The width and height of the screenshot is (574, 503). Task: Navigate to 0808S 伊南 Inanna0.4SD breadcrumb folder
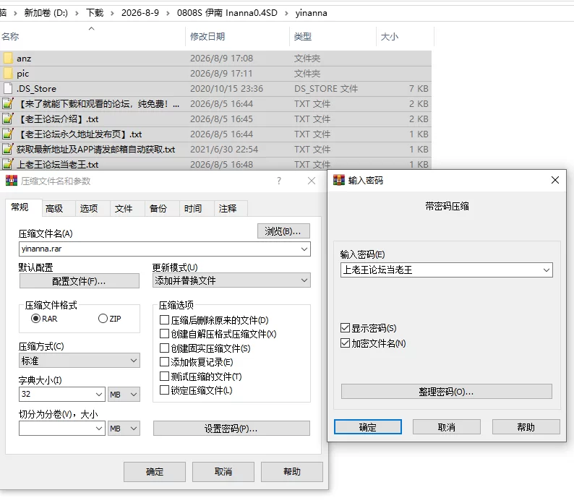pos(227,13)
